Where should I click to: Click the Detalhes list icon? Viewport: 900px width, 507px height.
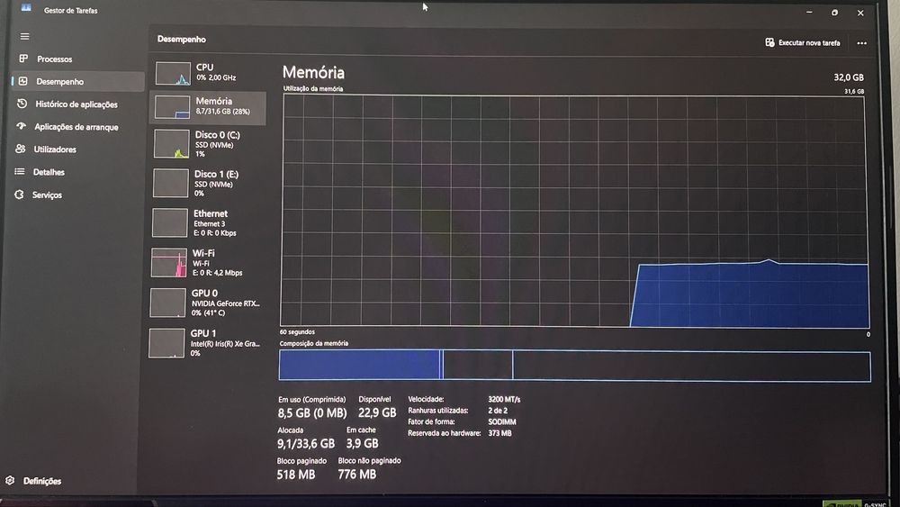coord(20,171)
